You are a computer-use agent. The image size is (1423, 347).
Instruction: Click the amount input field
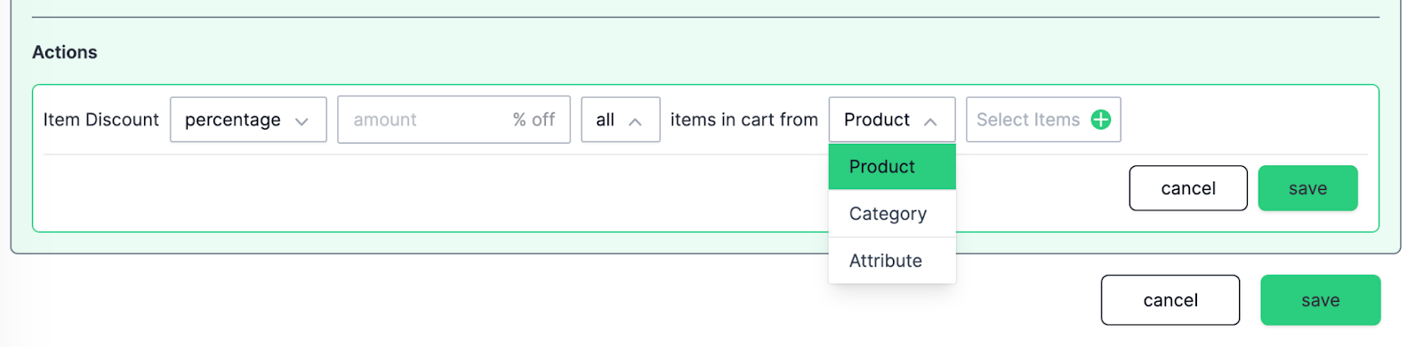pyautogui.click(x=454, y=120)
